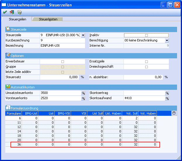The width and height of the screenshot is (182, 161).
Task: Click the green checkmark save icon
Action: (x=5, y=12)
